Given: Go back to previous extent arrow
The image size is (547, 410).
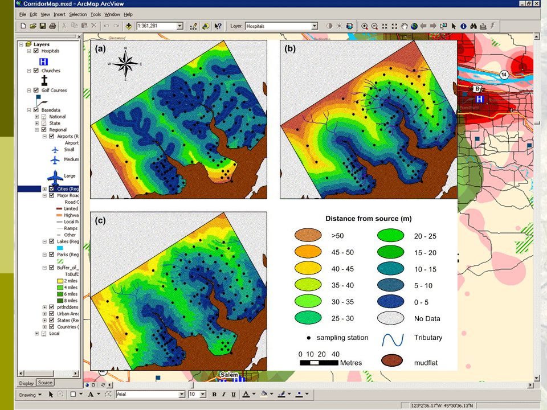Looking at the screenshot, I should [x=423, y=26].
